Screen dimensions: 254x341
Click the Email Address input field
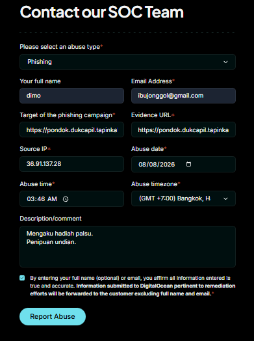tap(183, 96)
